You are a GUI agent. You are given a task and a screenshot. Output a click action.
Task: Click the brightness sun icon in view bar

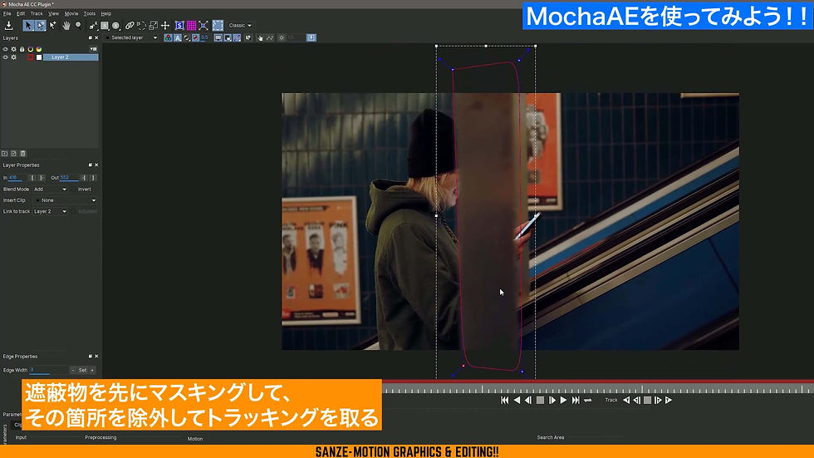pyautogui.click(x=282, y=38)
